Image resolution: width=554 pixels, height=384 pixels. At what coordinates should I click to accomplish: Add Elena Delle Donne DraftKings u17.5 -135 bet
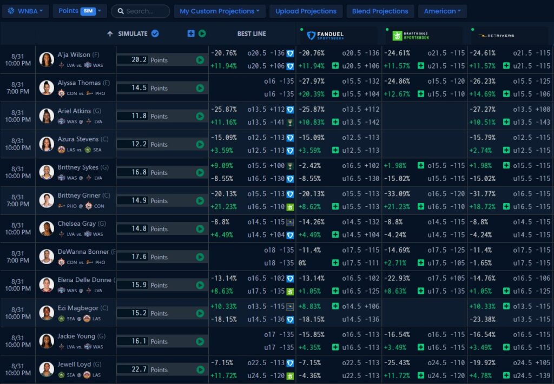(x=421, y=291)
